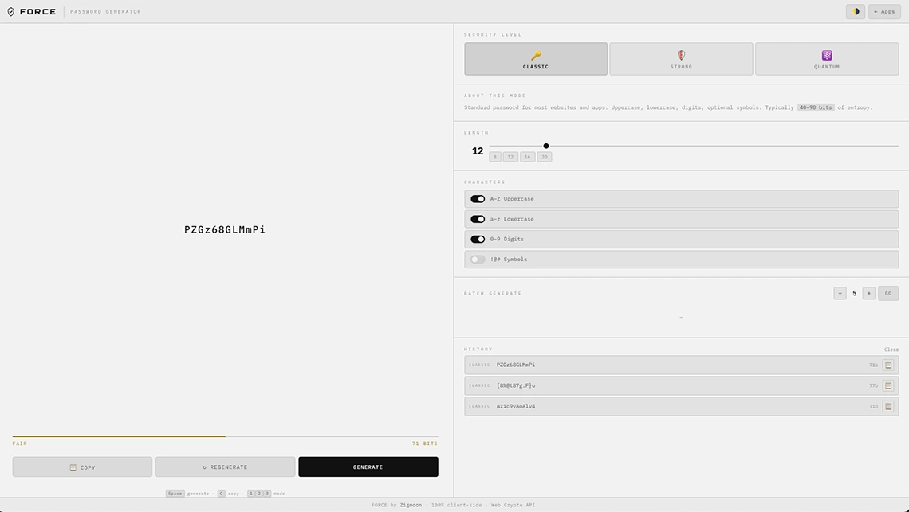Decrease batch count with minus button

coord(840,294)
